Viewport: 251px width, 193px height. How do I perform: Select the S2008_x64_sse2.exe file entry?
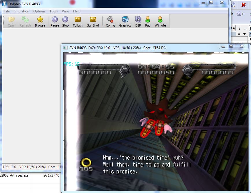tap(14, 175)
